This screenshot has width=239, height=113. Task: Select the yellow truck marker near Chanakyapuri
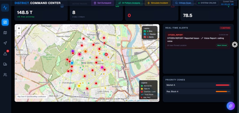79,86
